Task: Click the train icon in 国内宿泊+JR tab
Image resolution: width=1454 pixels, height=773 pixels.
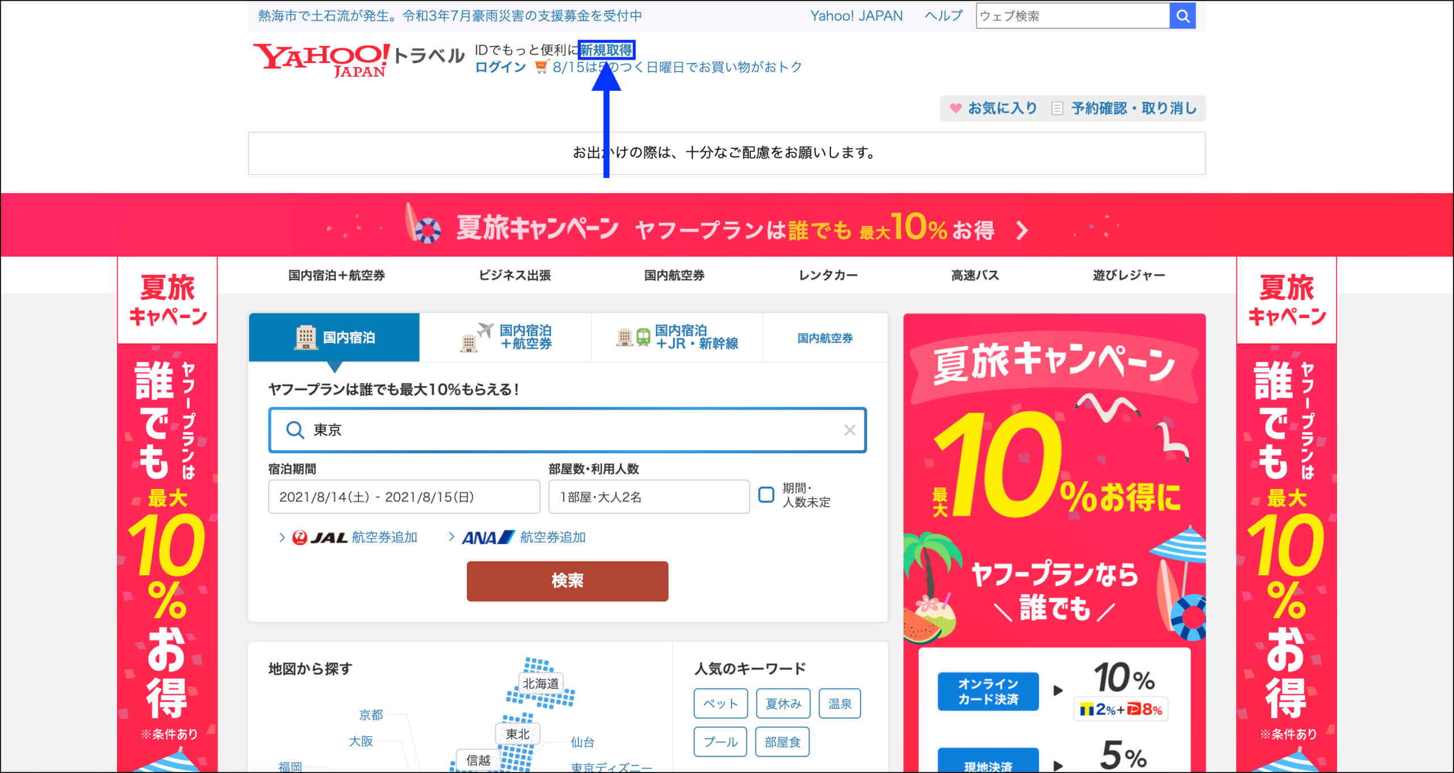Action: [643, 337]
